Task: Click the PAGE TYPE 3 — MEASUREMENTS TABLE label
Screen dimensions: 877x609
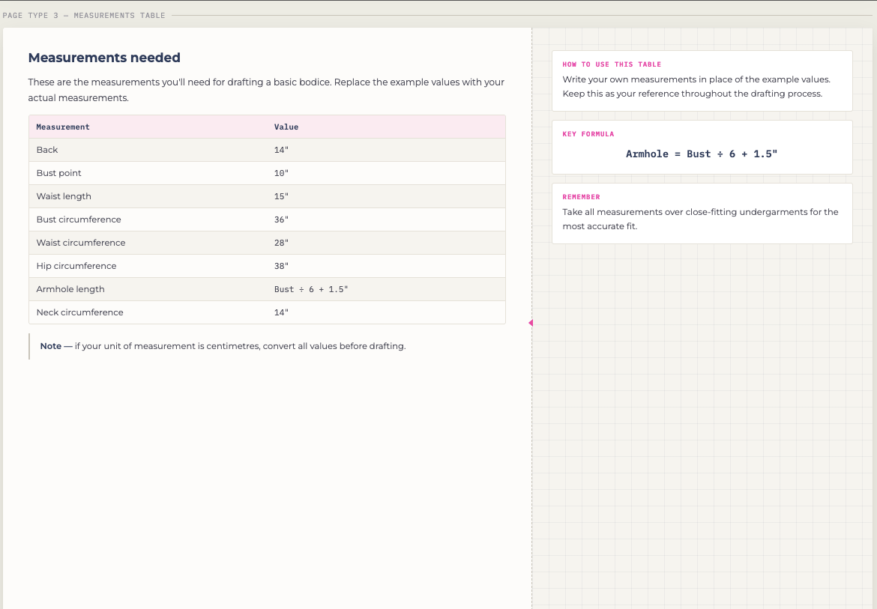Action: (84, 15)
